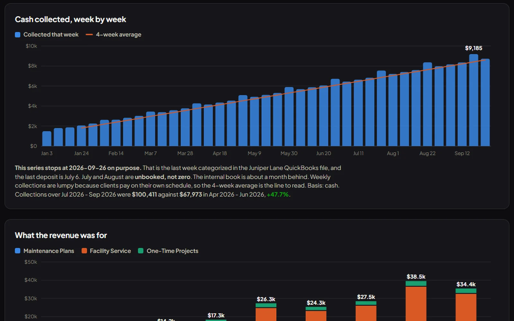This screenshot has height=321, width=514.
Task: Select the tallest bar labeled $9,185
Action: tap(474, 100)
